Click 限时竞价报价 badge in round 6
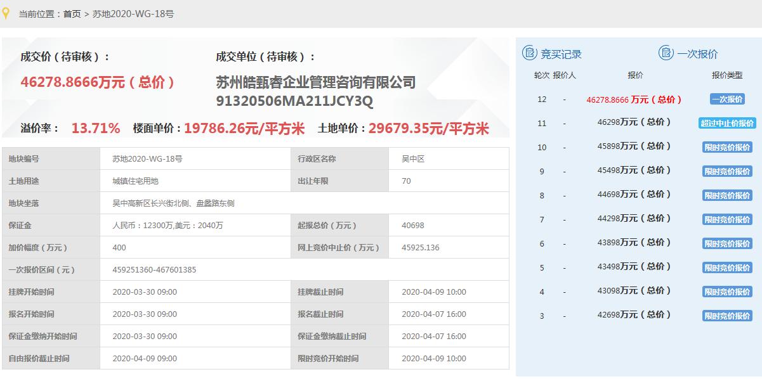This screenshot has width=762, height=379. 727,244
